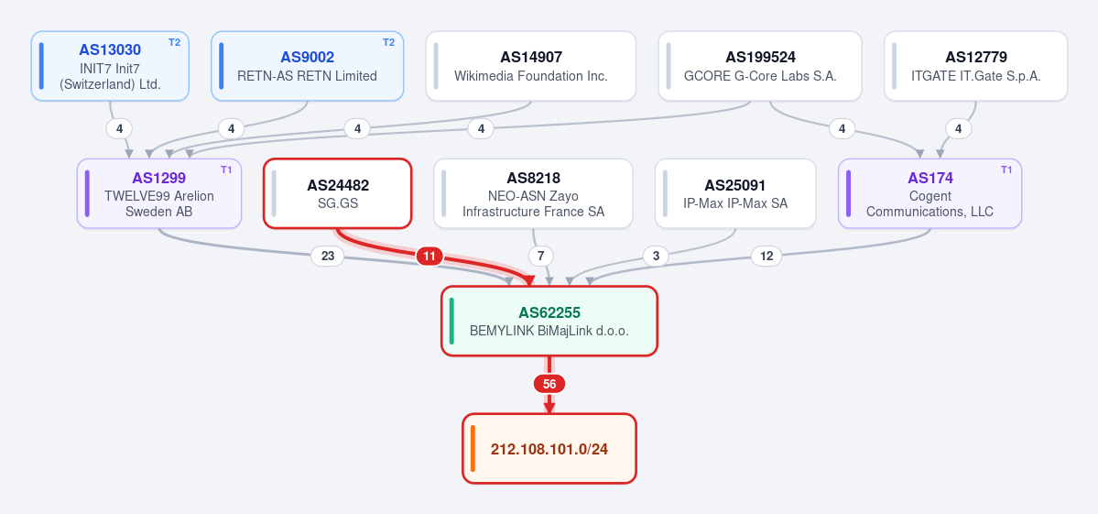Select the 7 path count badge
This screenshot has height=514, width=1098.
click(540, 257)
